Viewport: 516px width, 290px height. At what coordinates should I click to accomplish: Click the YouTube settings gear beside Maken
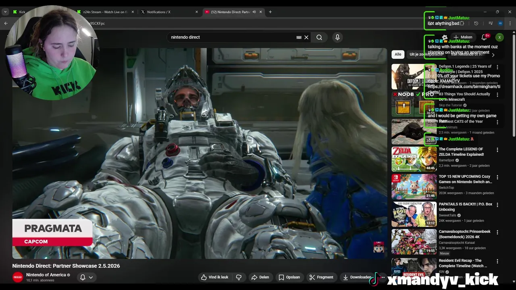[x=445, y=37]
